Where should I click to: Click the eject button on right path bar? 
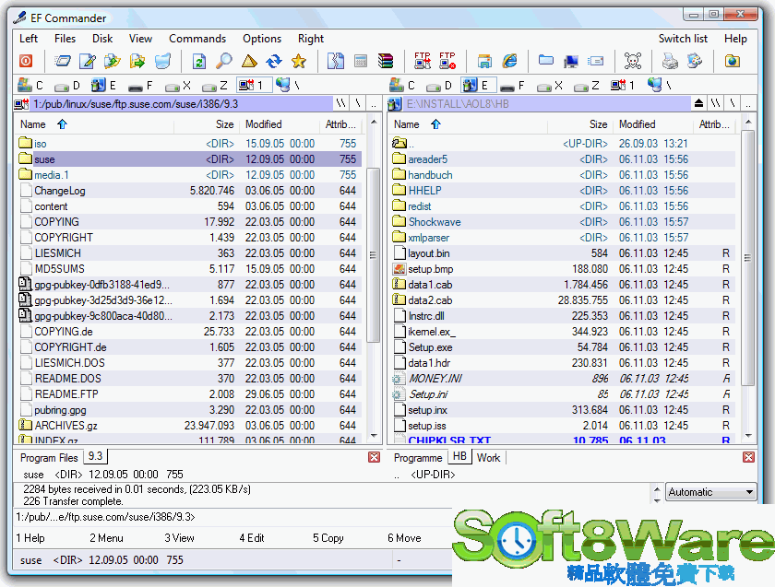pyautogui.click(x=698, y=104)
